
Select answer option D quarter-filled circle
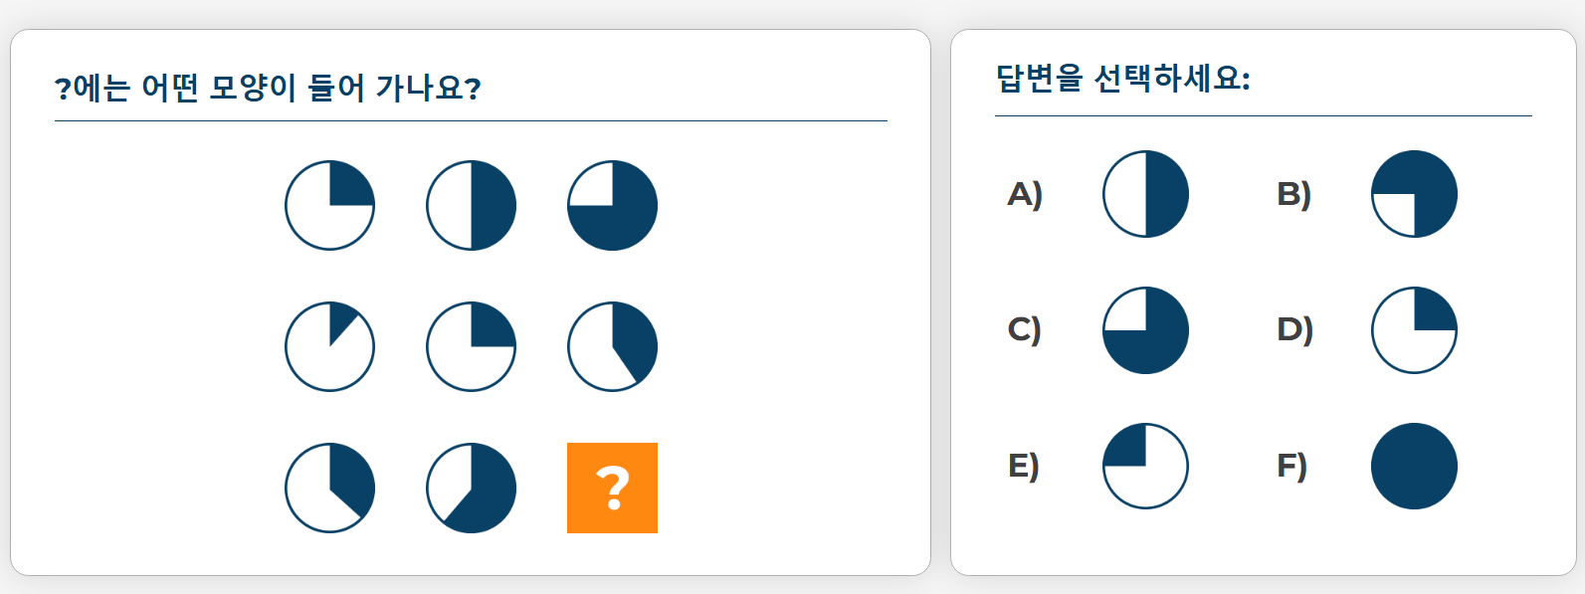pos(1414,330)
